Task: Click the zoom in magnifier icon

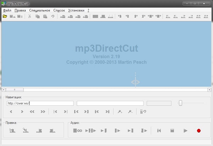Action: [120, 112]
